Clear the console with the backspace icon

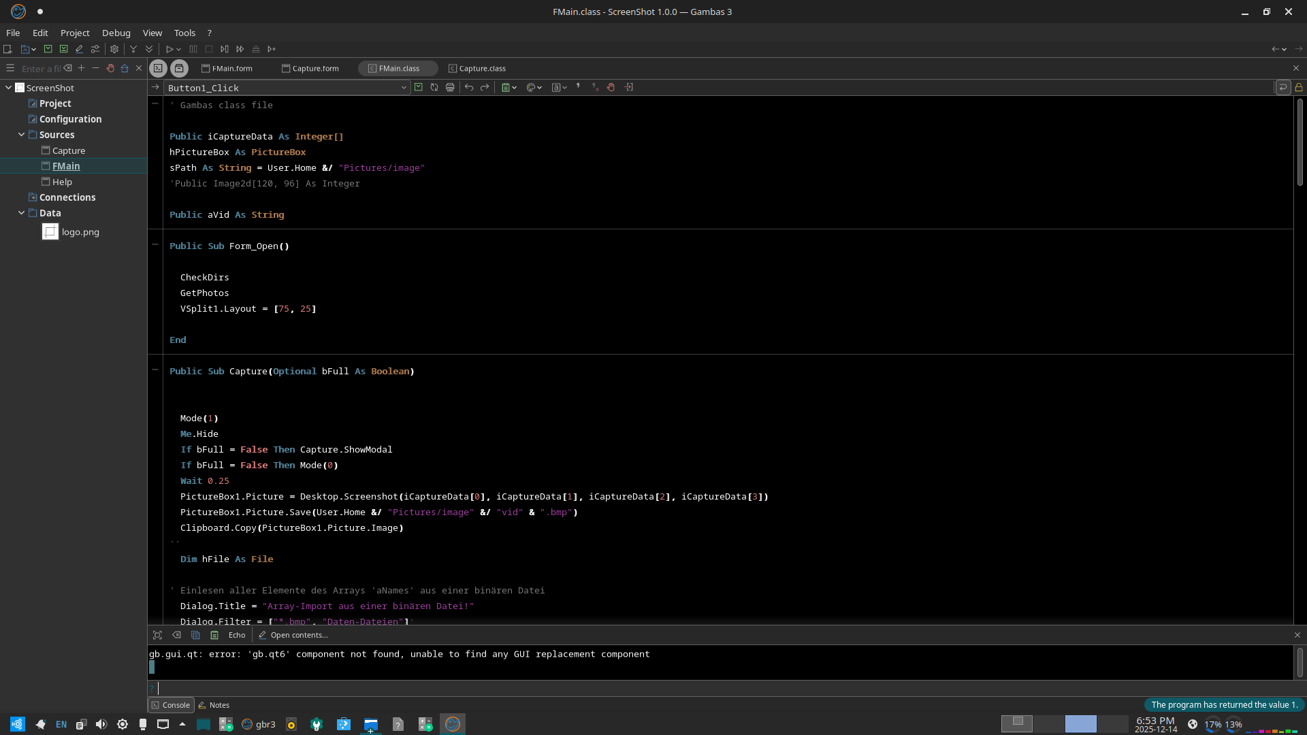pos(176,635)
